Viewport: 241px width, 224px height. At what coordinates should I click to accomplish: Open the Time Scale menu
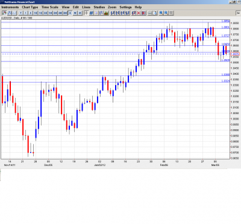click(x=50, y=7)
